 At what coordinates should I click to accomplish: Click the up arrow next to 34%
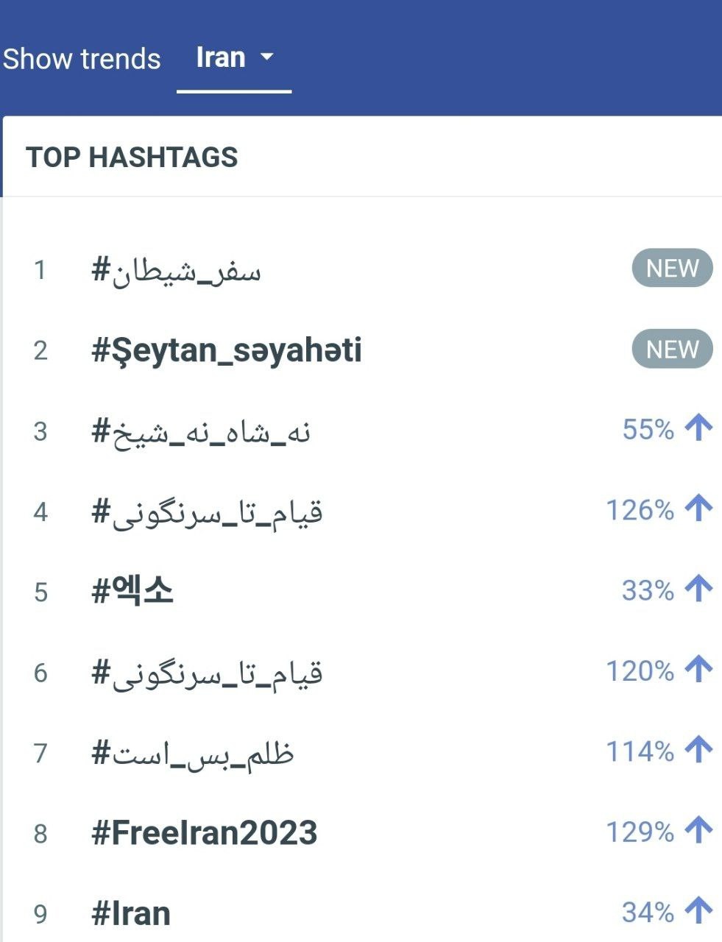(698, 912)
